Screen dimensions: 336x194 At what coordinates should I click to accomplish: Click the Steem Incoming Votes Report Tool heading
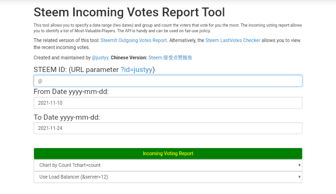pyautogui.click(x=129, y=12)
